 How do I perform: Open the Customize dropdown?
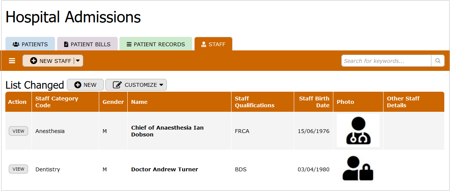pos(136,85)
